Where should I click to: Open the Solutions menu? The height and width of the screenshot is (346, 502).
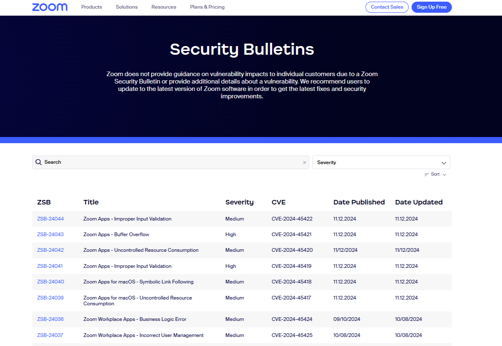pyautogui.click(x=127, y=7)
